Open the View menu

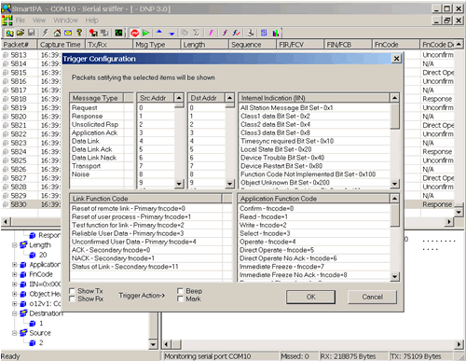click(39, 21)
